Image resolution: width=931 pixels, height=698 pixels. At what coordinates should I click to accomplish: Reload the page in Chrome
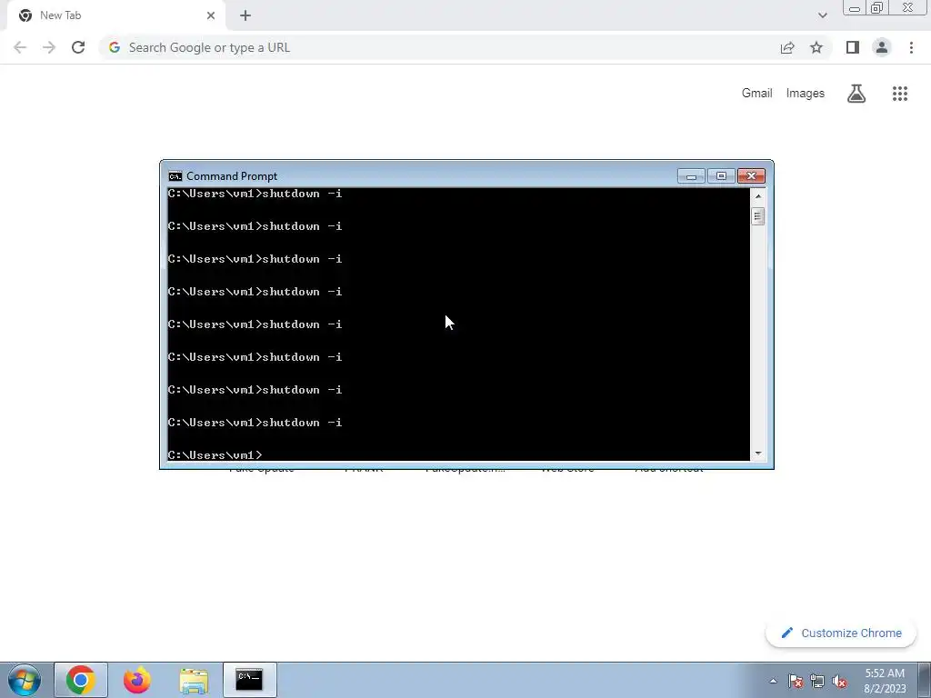click(x=78, y=47)
